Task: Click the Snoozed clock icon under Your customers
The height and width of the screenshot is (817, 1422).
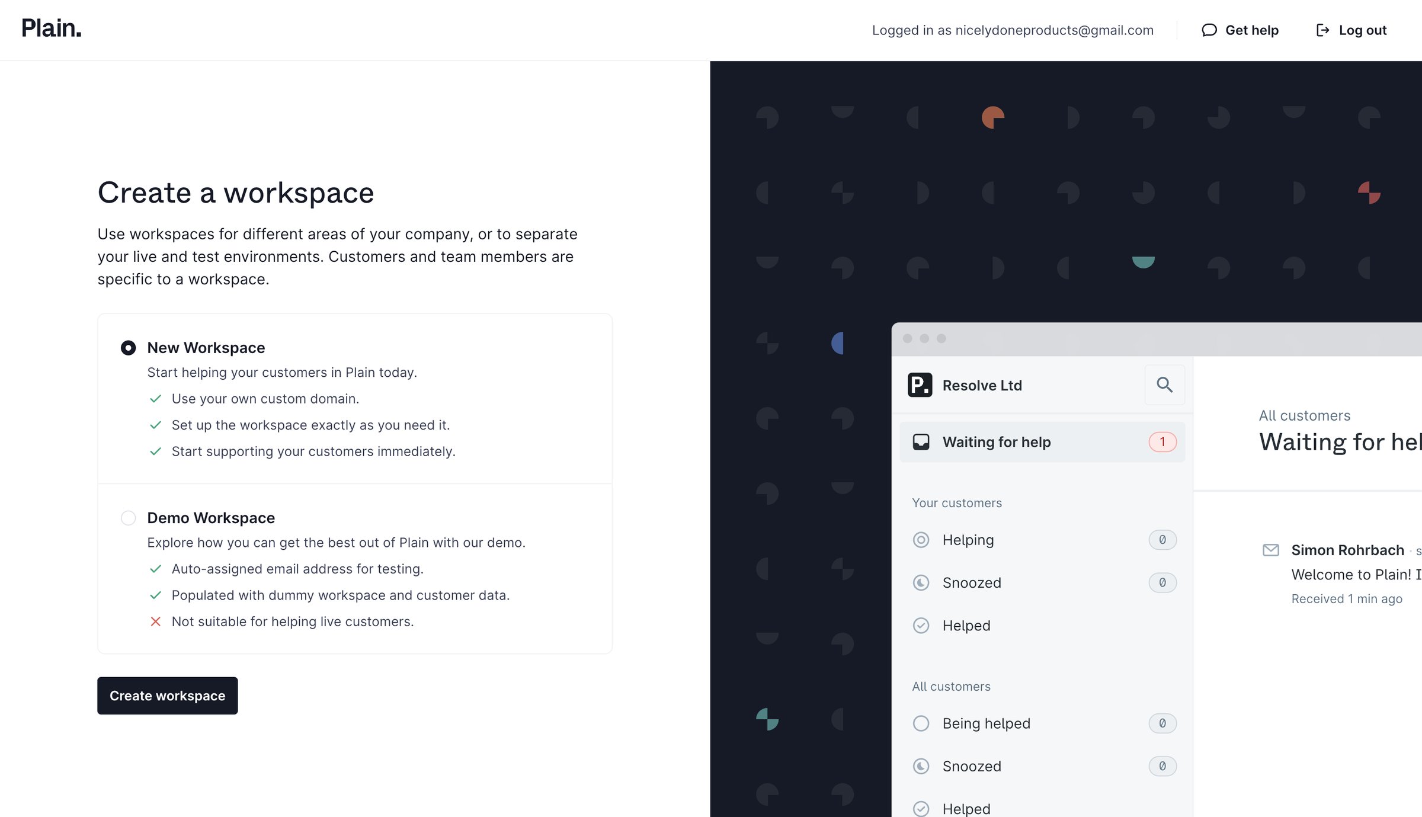Action: tap(921, 583)
